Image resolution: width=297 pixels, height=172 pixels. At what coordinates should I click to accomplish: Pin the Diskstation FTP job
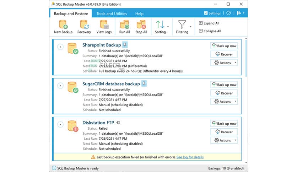tap(119, 123)
